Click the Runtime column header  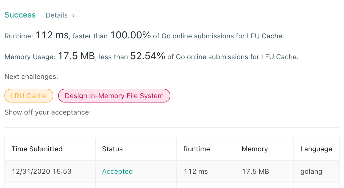(197, 149)
